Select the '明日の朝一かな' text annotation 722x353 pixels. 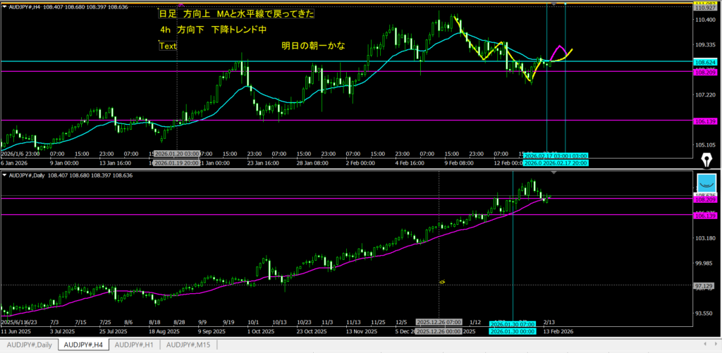pyautogui.click(x=313, y=46)
